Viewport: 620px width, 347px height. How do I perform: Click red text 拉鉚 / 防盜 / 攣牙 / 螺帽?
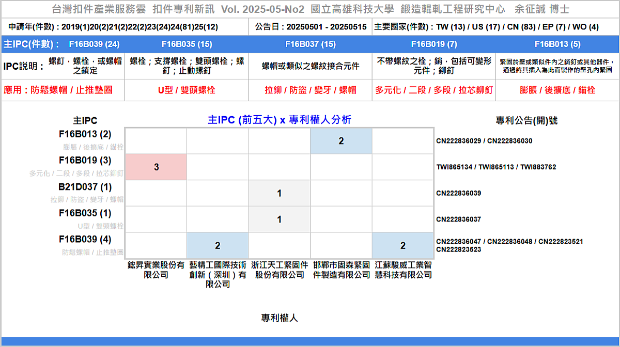pyautogui.click(x=310, y=90)
